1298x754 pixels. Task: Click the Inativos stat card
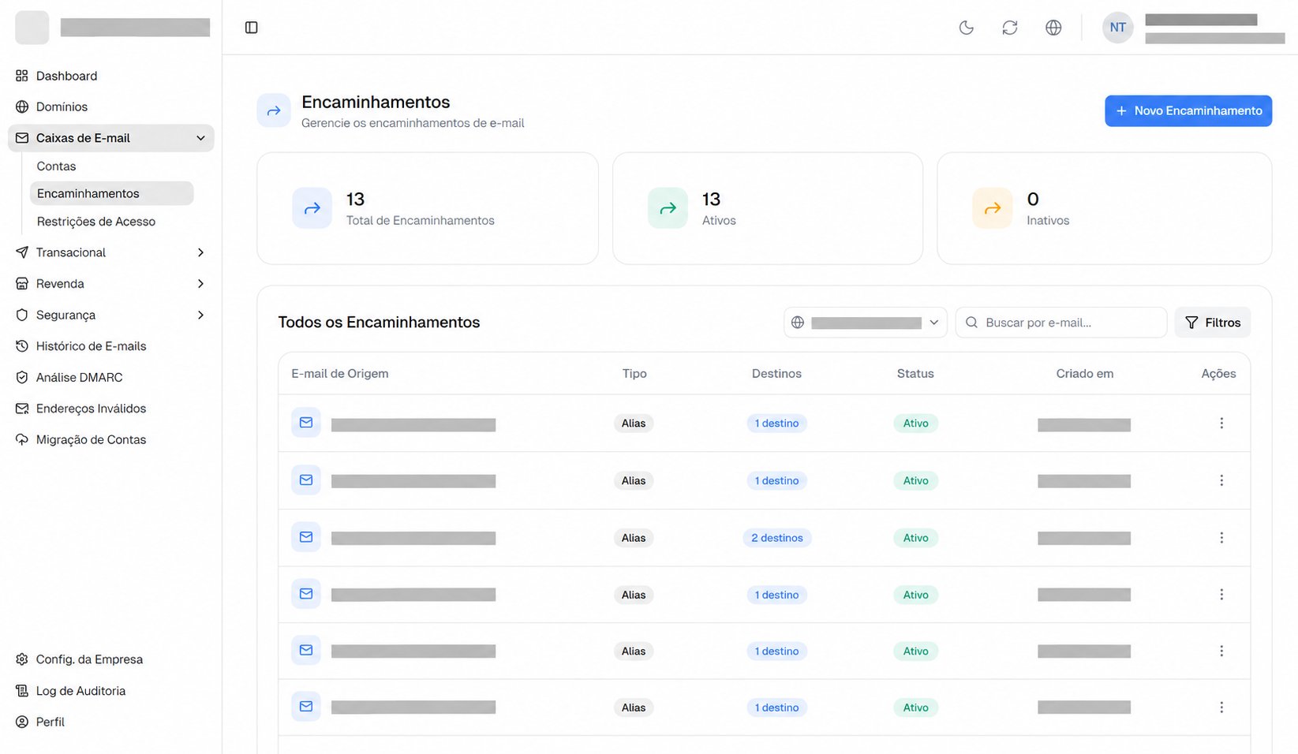pos(1105,208)
